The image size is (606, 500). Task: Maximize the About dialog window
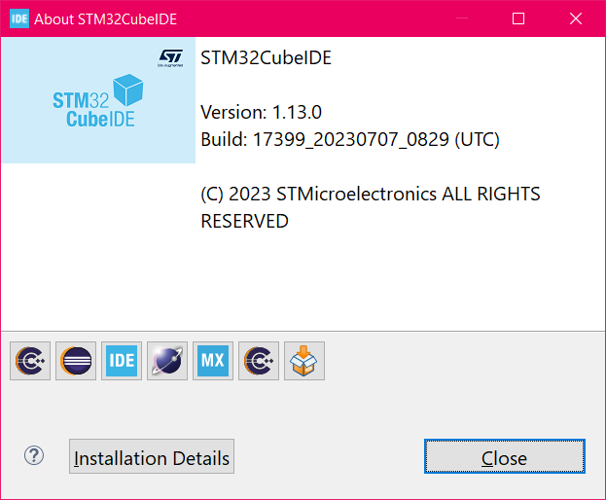click(x=518, y=18)
